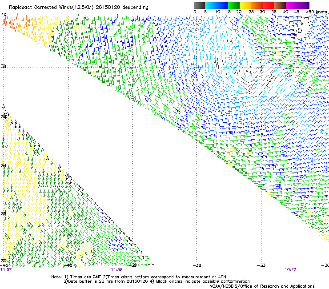Click the title 'Rapidscat Corrected Winds(12.5KM) 20150120 descending'
This screenshot has height=289, width=329.
coord(79,8)
